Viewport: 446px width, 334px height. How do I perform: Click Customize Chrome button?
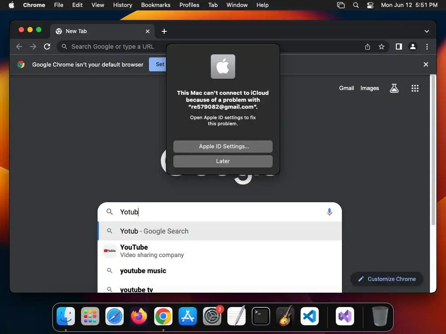coord(387,279)
